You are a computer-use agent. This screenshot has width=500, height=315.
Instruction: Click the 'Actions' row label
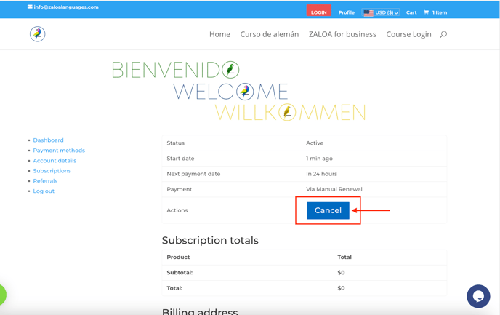tap(177, 210)
